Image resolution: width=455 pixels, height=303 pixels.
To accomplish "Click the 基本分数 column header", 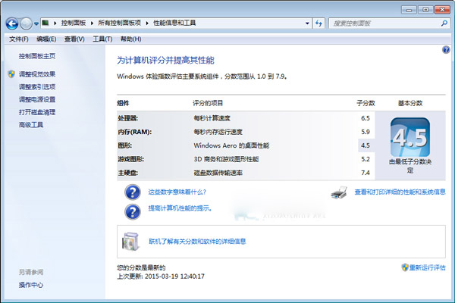I will (410, 103).
